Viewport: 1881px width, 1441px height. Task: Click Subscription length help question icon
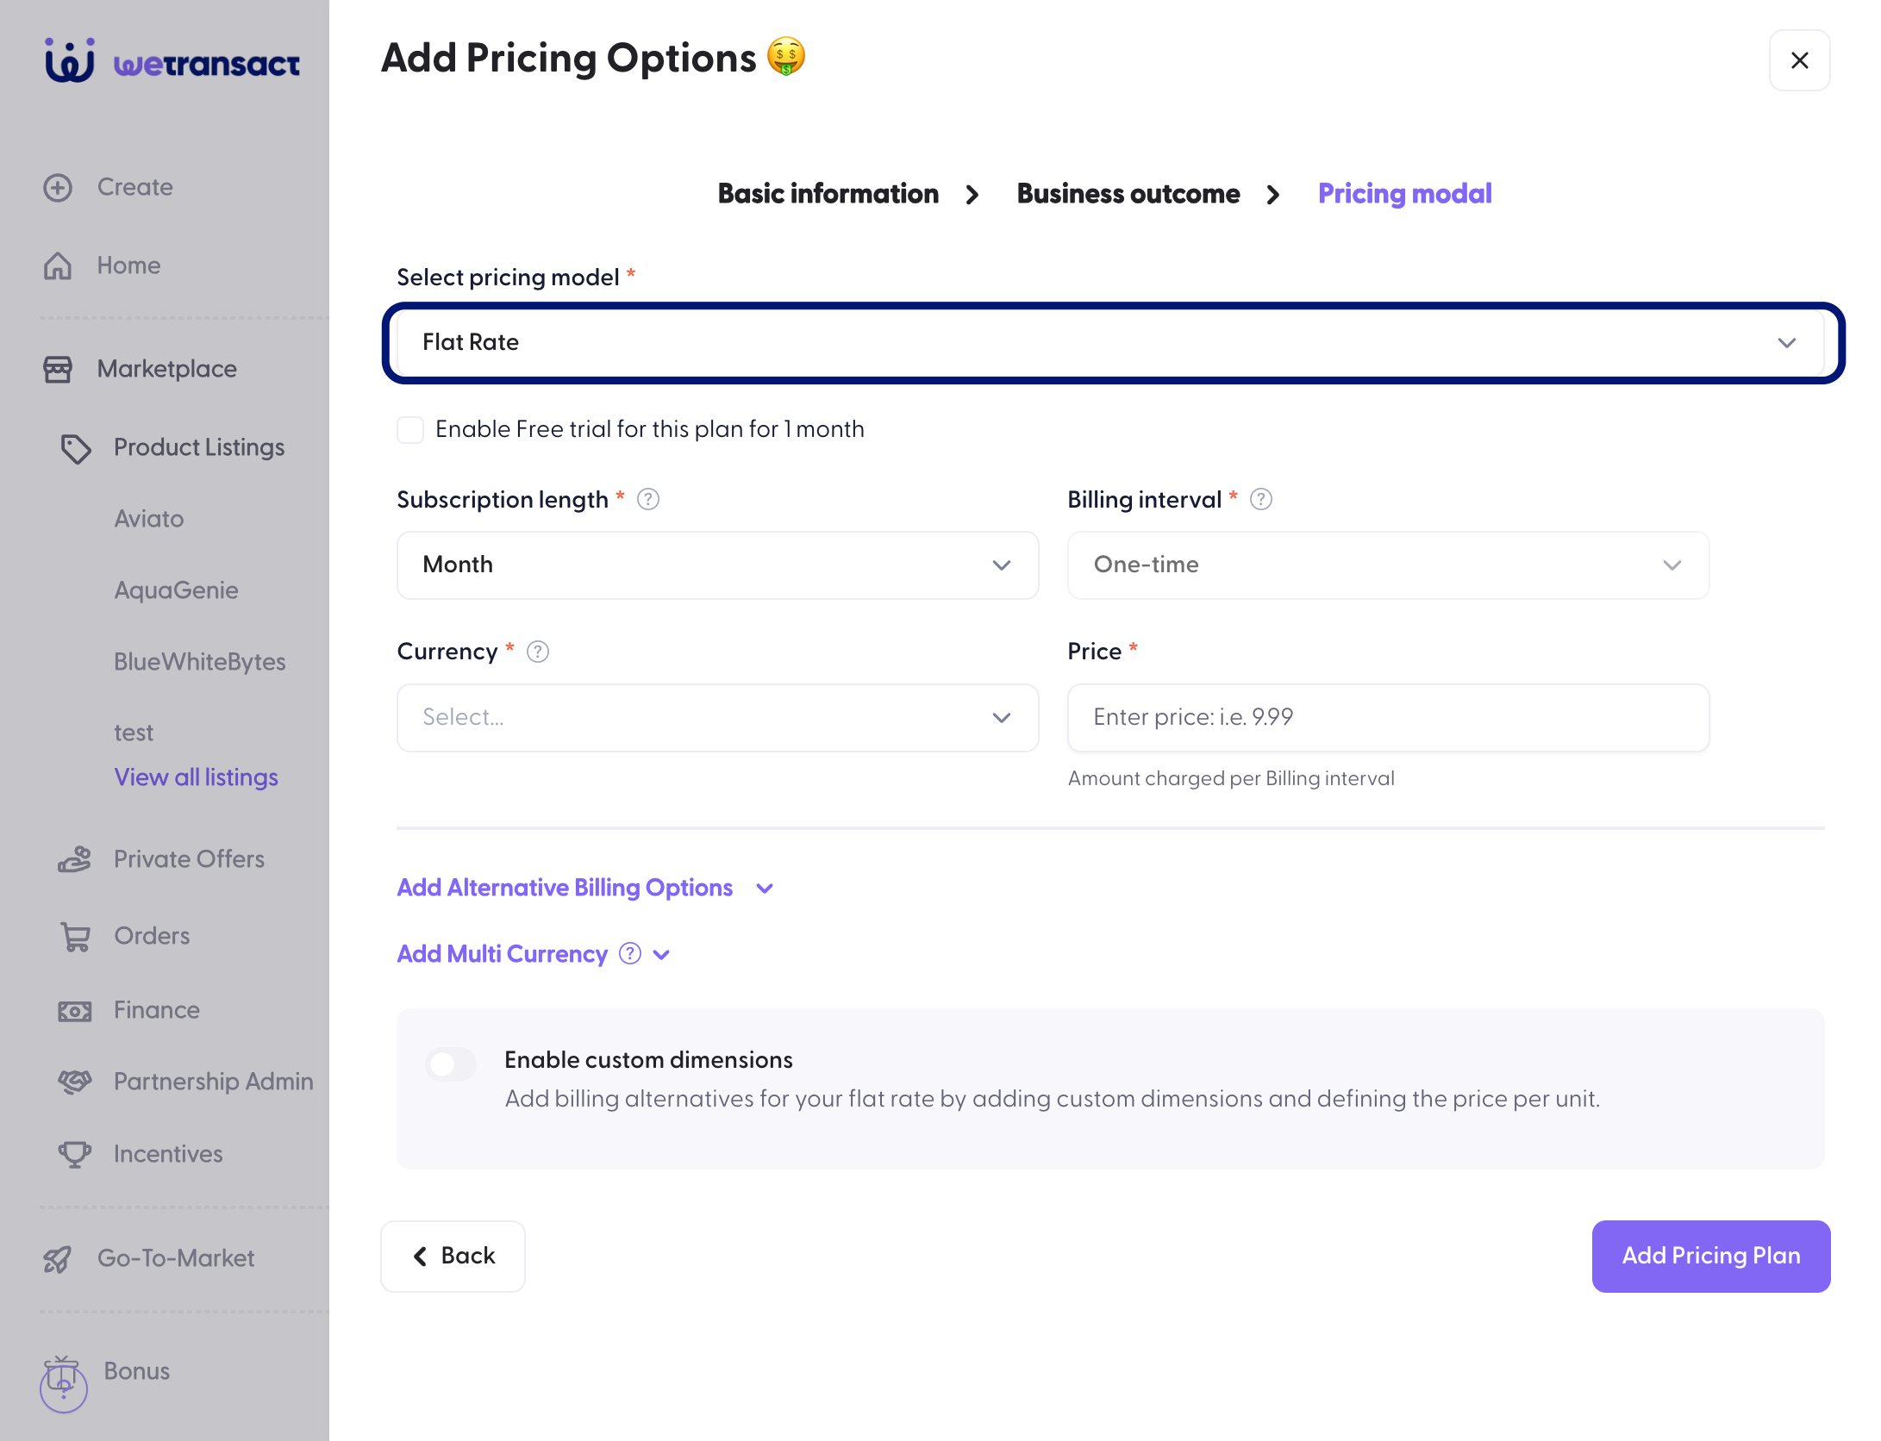648,500
